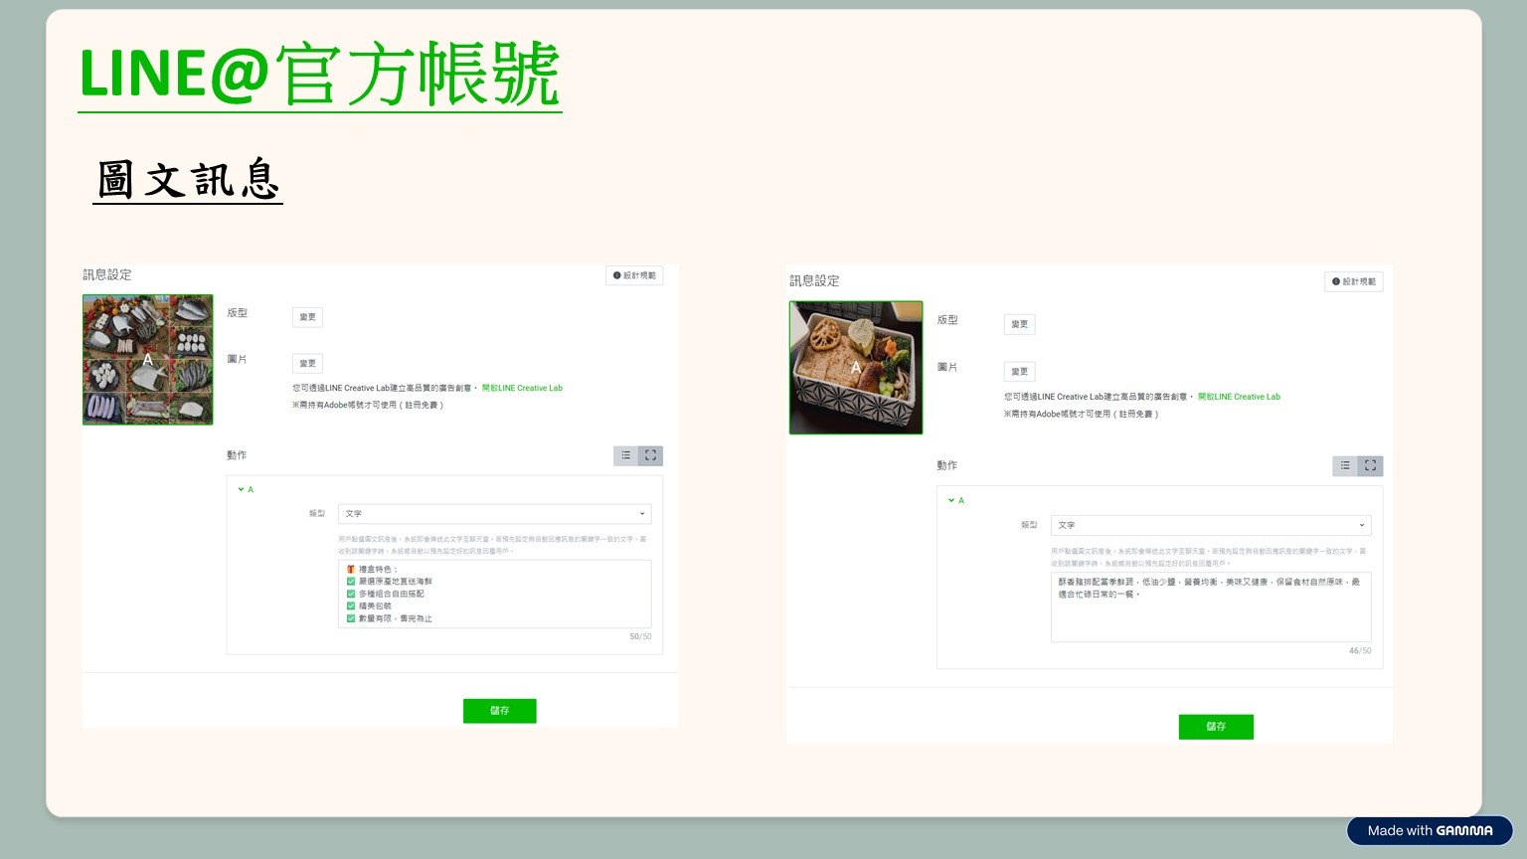The width and height of the screenshot is (1527, 859).
Task: Open the 文字 type dropdown in left panel
Action: coord(494,514)
